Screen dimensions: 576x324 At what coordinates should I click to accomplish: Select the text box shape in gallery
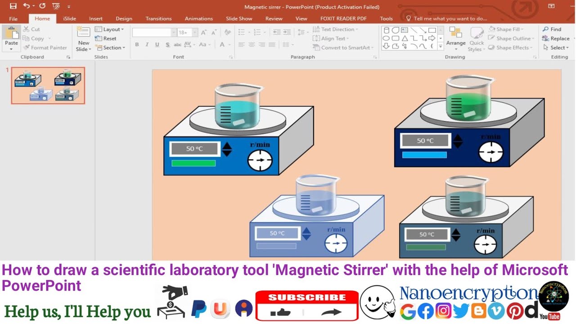click(404, 30)
